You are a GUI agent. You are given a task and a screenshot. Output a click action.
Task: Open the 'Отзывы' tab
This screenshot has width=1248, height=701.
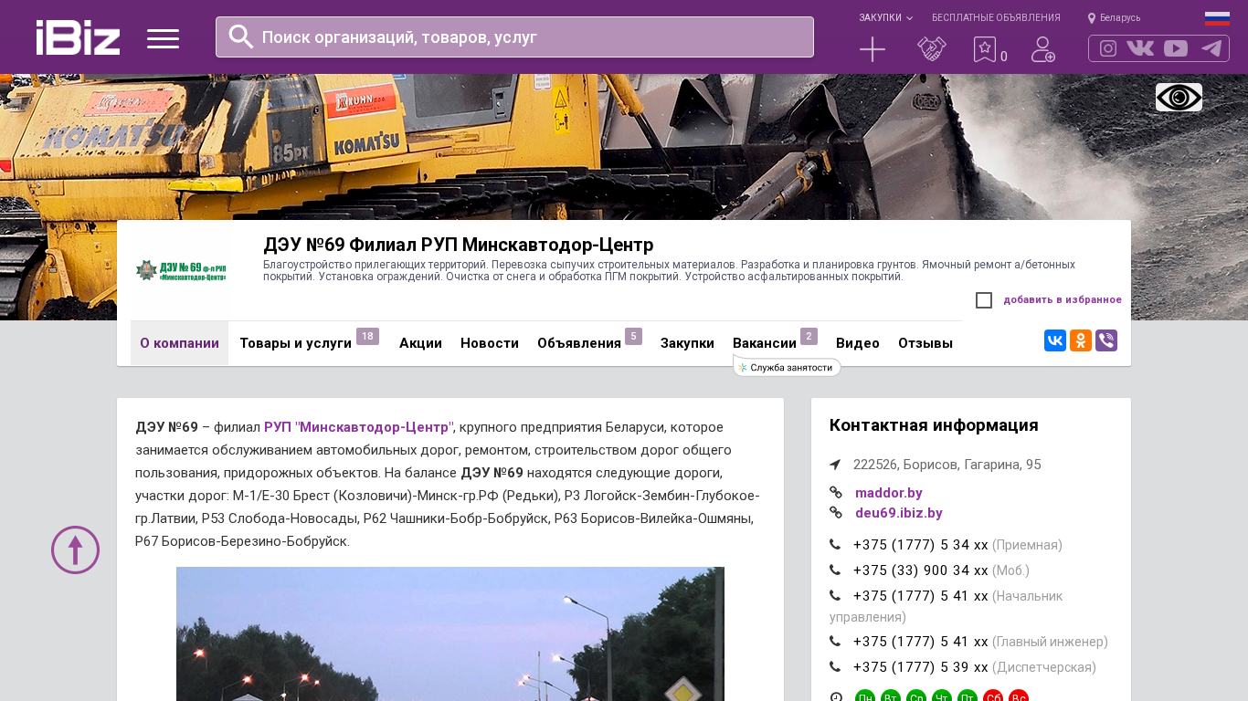point(925,343)
